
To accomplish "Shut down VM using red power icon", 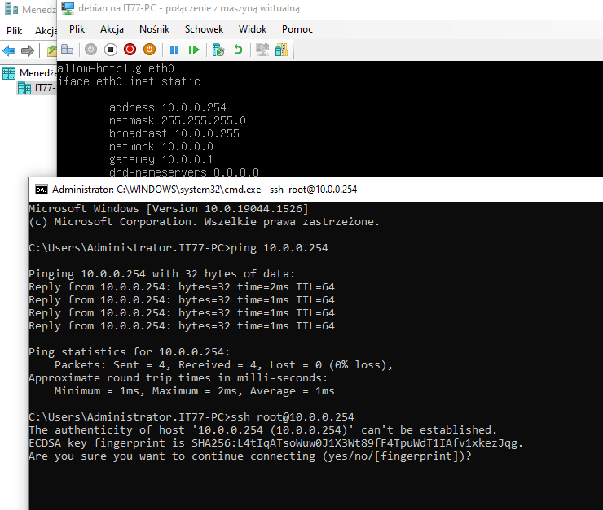I will point(130,50).
